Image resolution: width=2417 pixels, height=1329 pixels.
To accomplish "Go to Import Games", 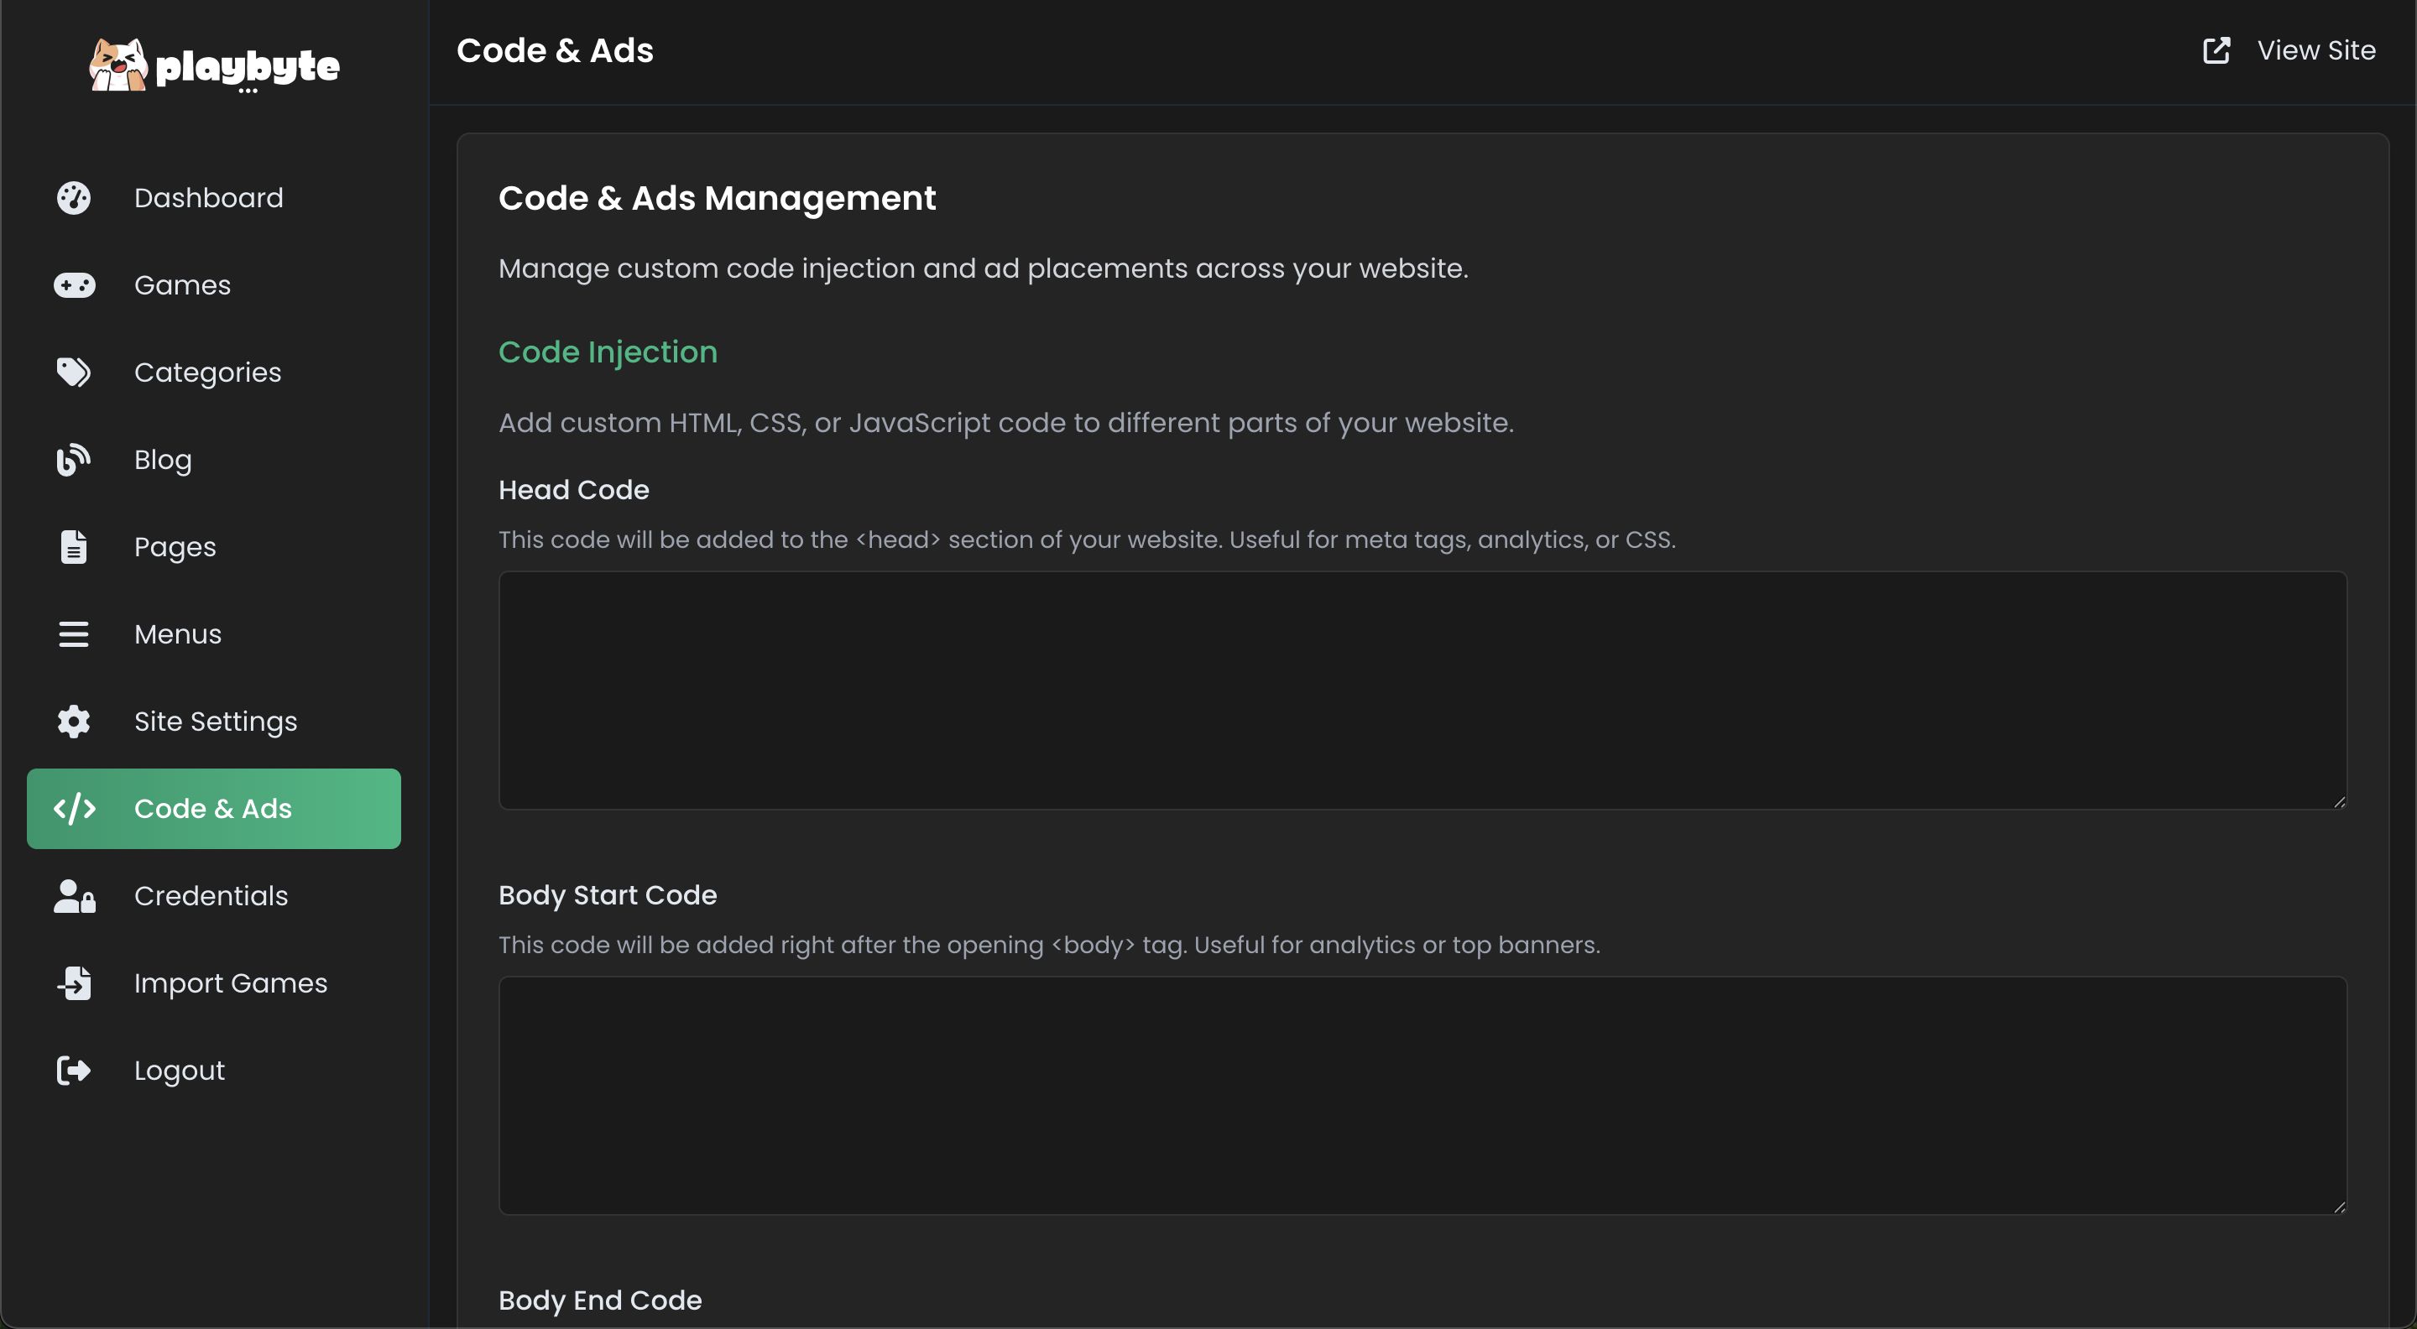I will point(214,983).
